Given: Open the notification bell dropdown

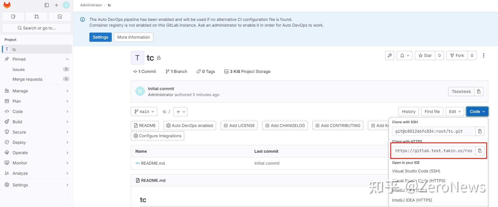Looking at the screenshot, I should point(405,55).
